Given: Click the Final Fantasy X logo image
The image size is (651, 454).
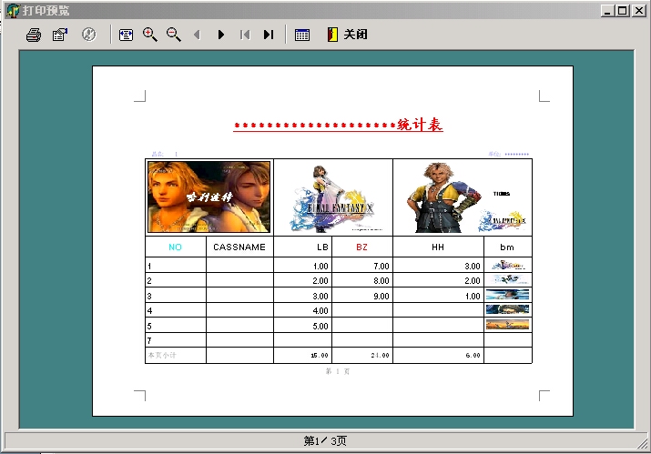Looking at the screenshot, I should (333, 198).
